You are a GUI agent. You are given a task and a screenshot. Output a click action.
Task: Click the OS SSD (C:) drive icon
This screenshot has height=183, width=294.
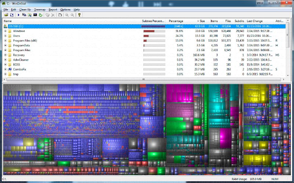pos(6,26)
